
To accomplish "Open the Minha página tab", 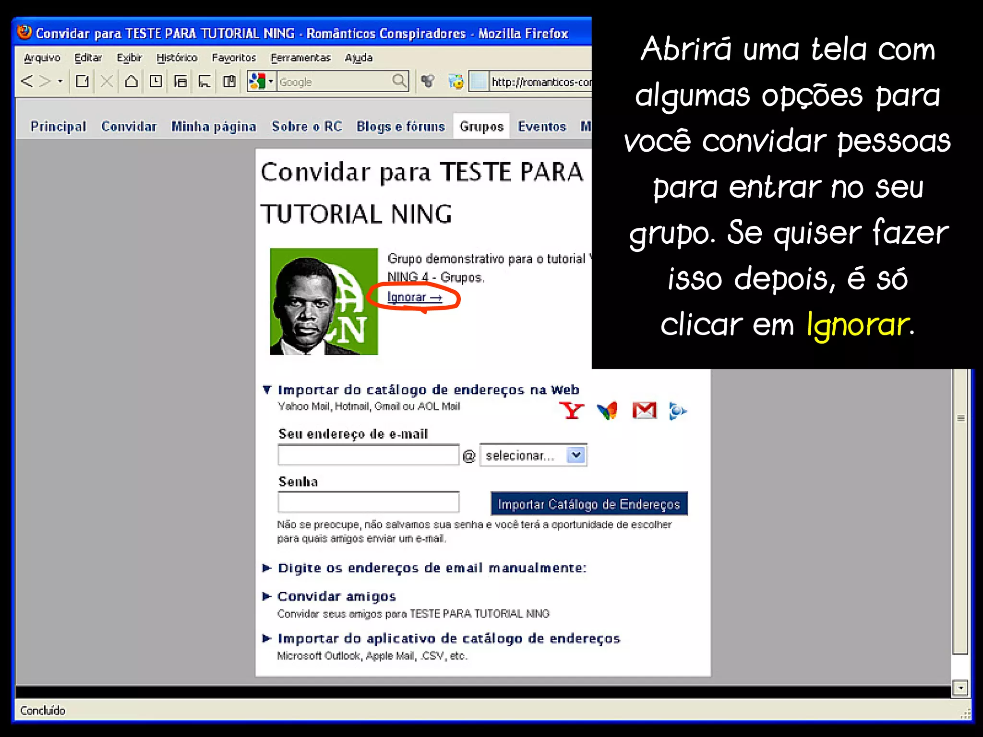I will (214, 127).
